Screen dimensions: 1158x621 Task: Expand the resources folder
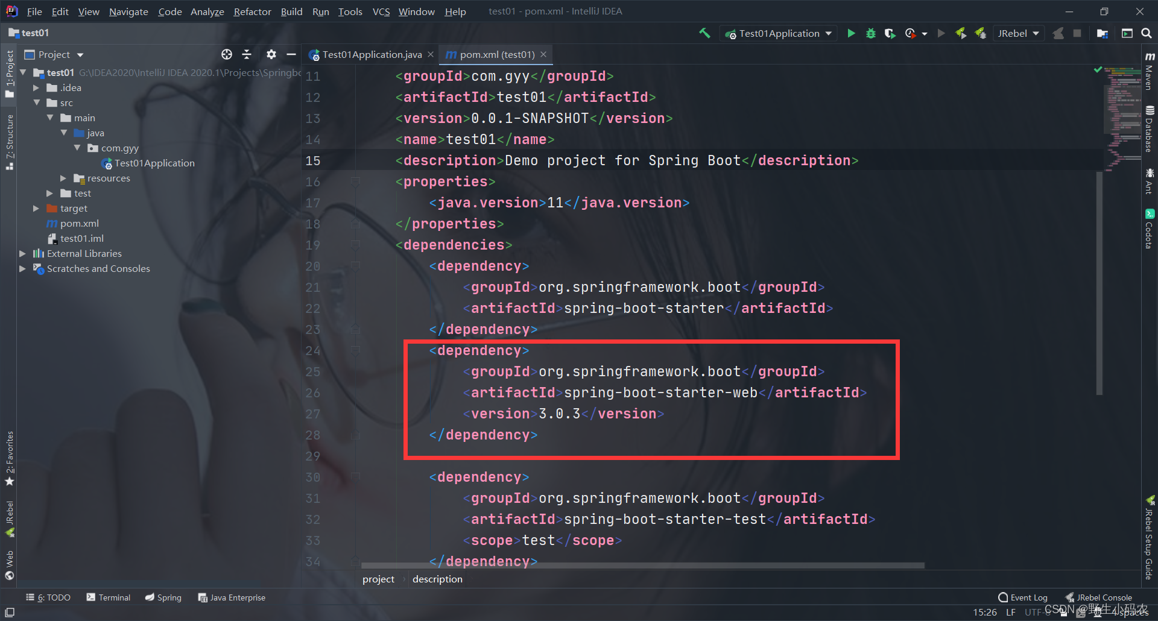(x=63, y=178)
